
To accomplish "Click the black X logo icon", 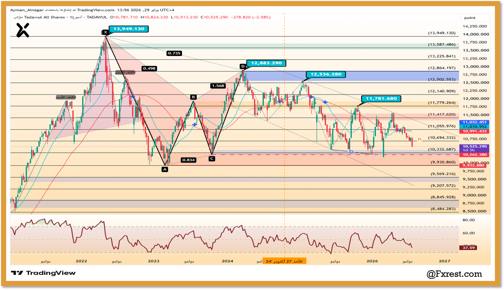I will coord(23,31).
